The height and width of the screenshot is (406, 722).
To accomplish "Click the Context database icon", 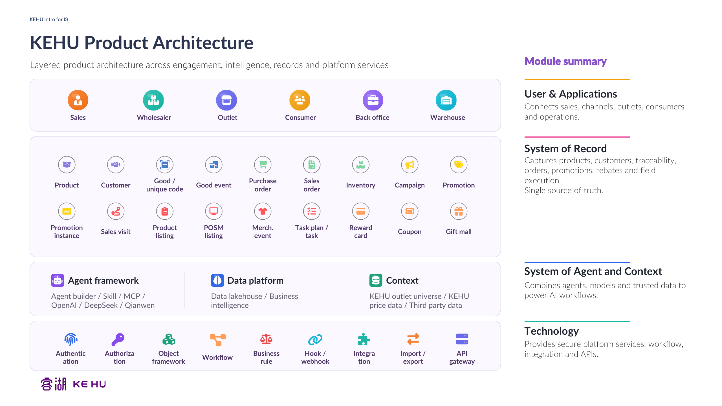I will point(376,281).
